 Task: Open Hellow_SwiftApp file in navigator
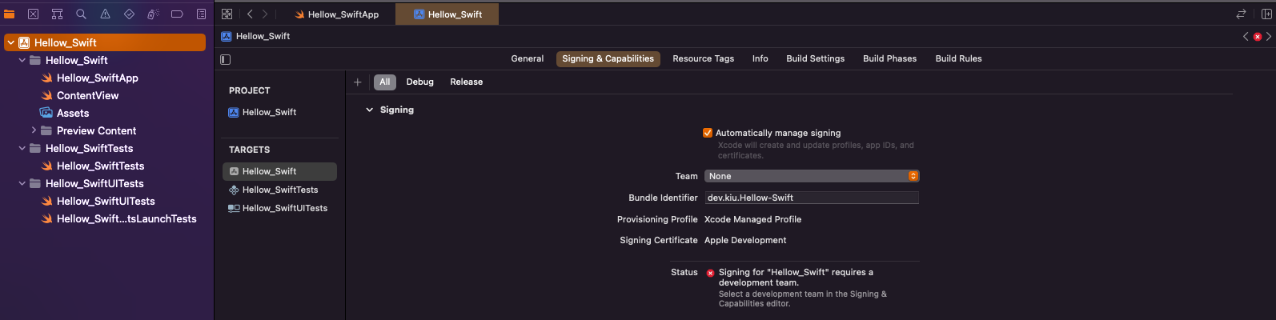[98, 78]
